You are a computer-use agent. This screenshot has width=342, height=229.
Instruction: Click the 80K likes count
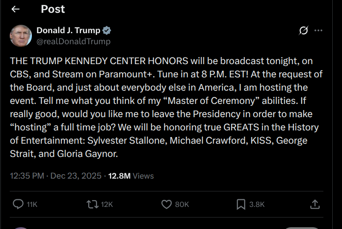click(x=182, y=204)
